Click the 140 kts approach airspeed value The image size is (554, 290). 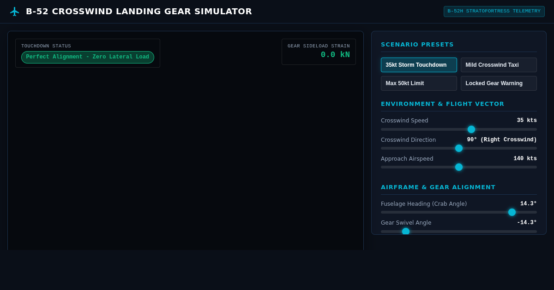[x=525, y=159]
